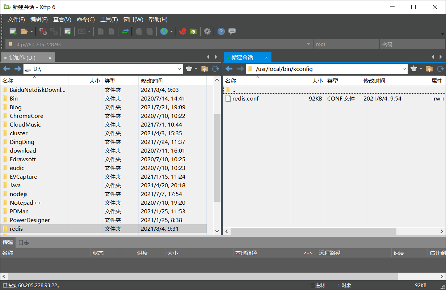Open the 工具(T) menu
446x290 pixels.
point(109,20)
